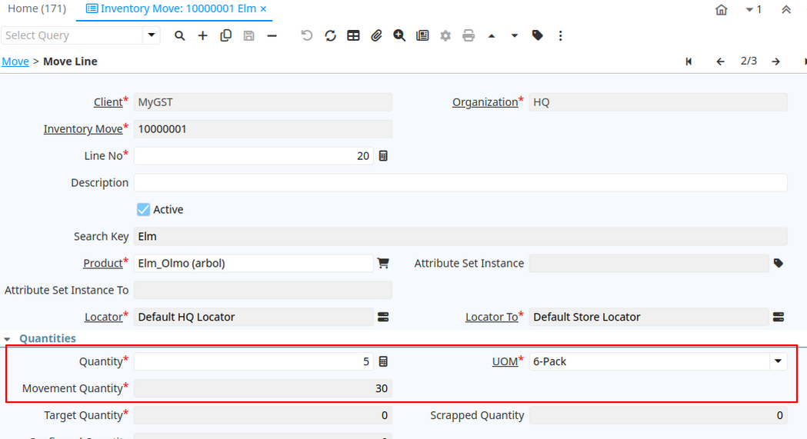Open product info via the cart icon
The image size is (807, 439).
point(383,263)
